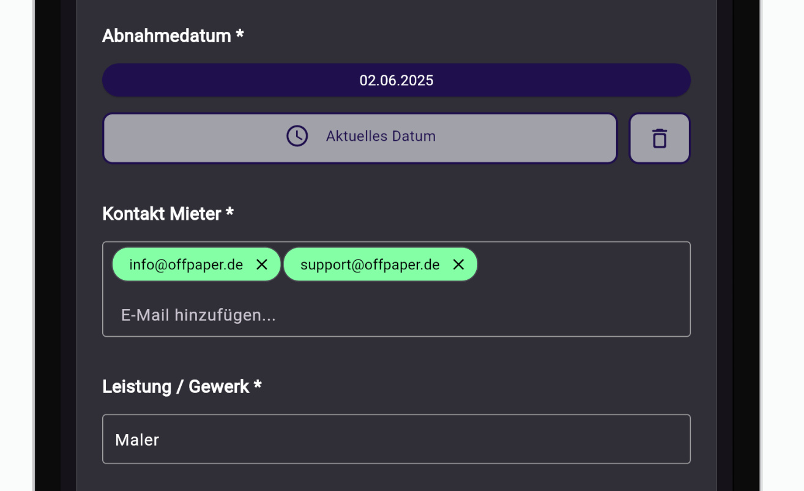This screenshot has height=491, width=804.
Task: Click the white page margin left of the form
Action: click(15, 245)
